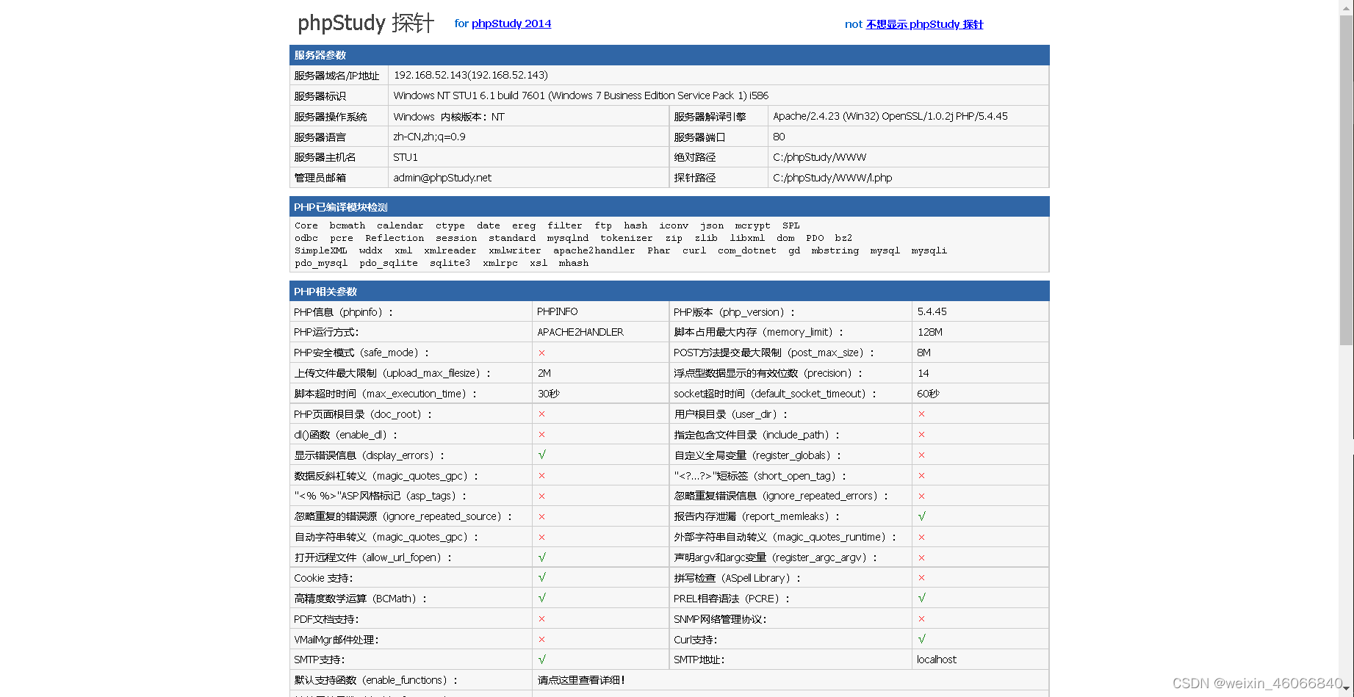This screenshot has height=697, width=1354.
Task: Click the red cross for SNMP网络管理协议
Action: [x=922, y=619]
